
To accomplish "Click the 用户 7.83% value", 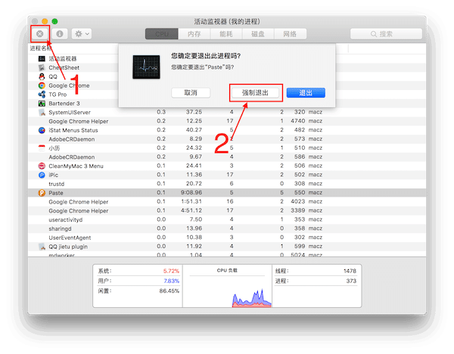I will [x=172, y=281].
